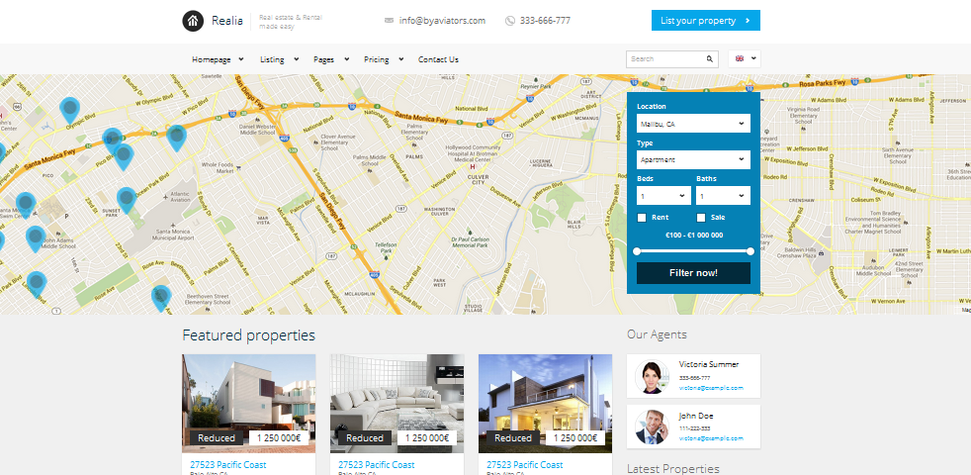Click the John Doe agent name
Image resolution: width=971 pixels, height=475 pixels.
[695, 416]
